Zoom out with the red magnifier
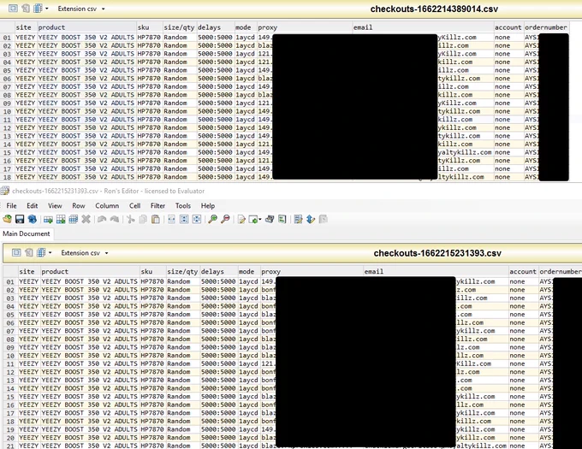Screen dimensions: 582x449 pos(225,219)
